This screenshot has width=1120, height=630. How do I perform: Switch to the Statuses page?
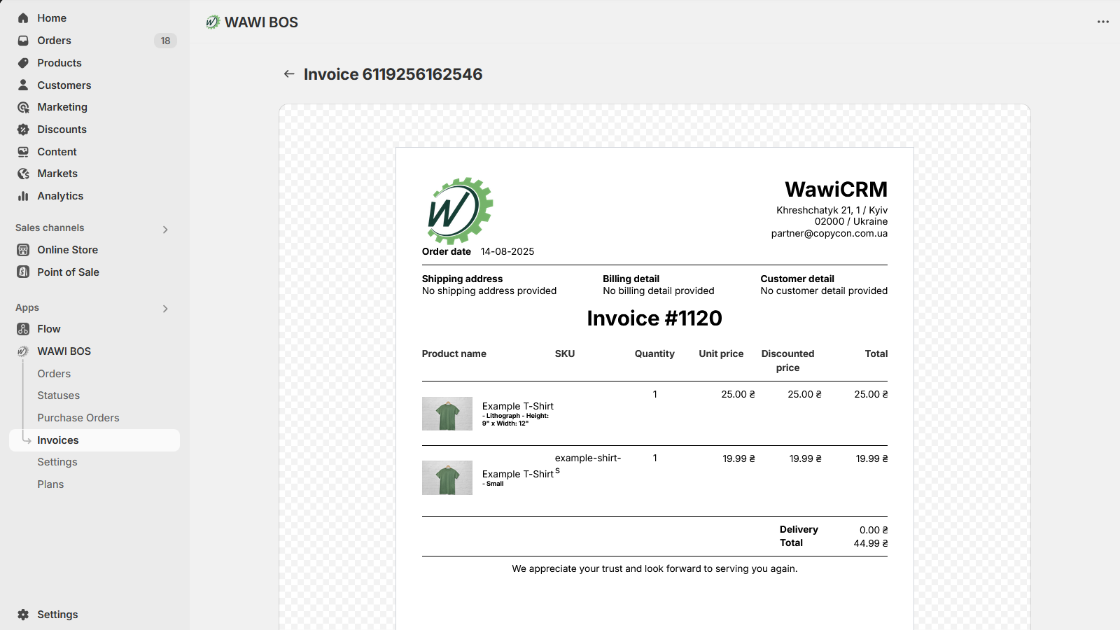click(58, 395)
